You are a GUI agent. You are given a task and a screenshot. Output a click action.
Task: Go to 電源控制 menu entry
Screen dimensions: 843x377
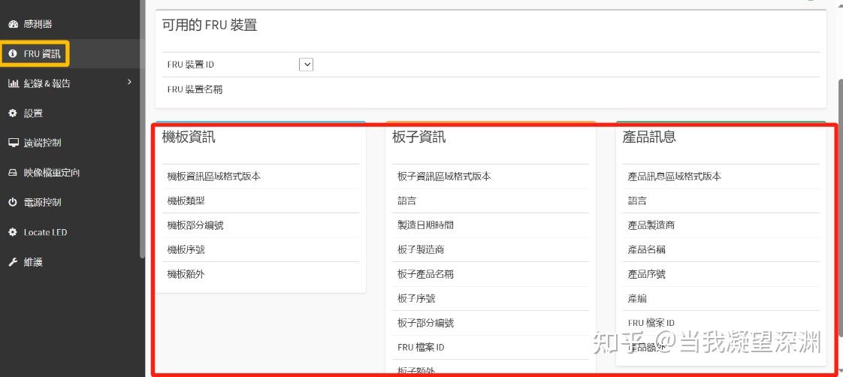70,203
